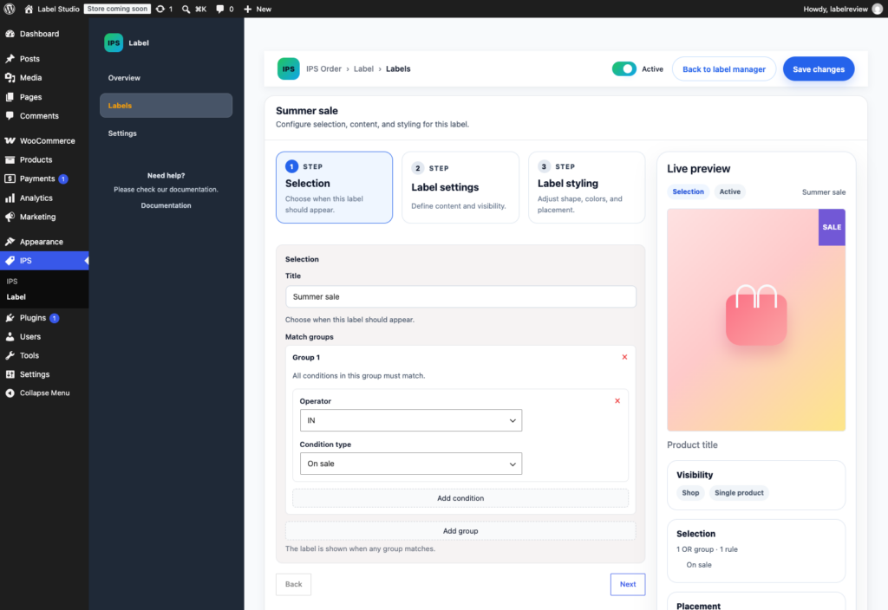Open the search magnifier icon
The height and width of the screenshot is (610, 888).
coord(186,9)
